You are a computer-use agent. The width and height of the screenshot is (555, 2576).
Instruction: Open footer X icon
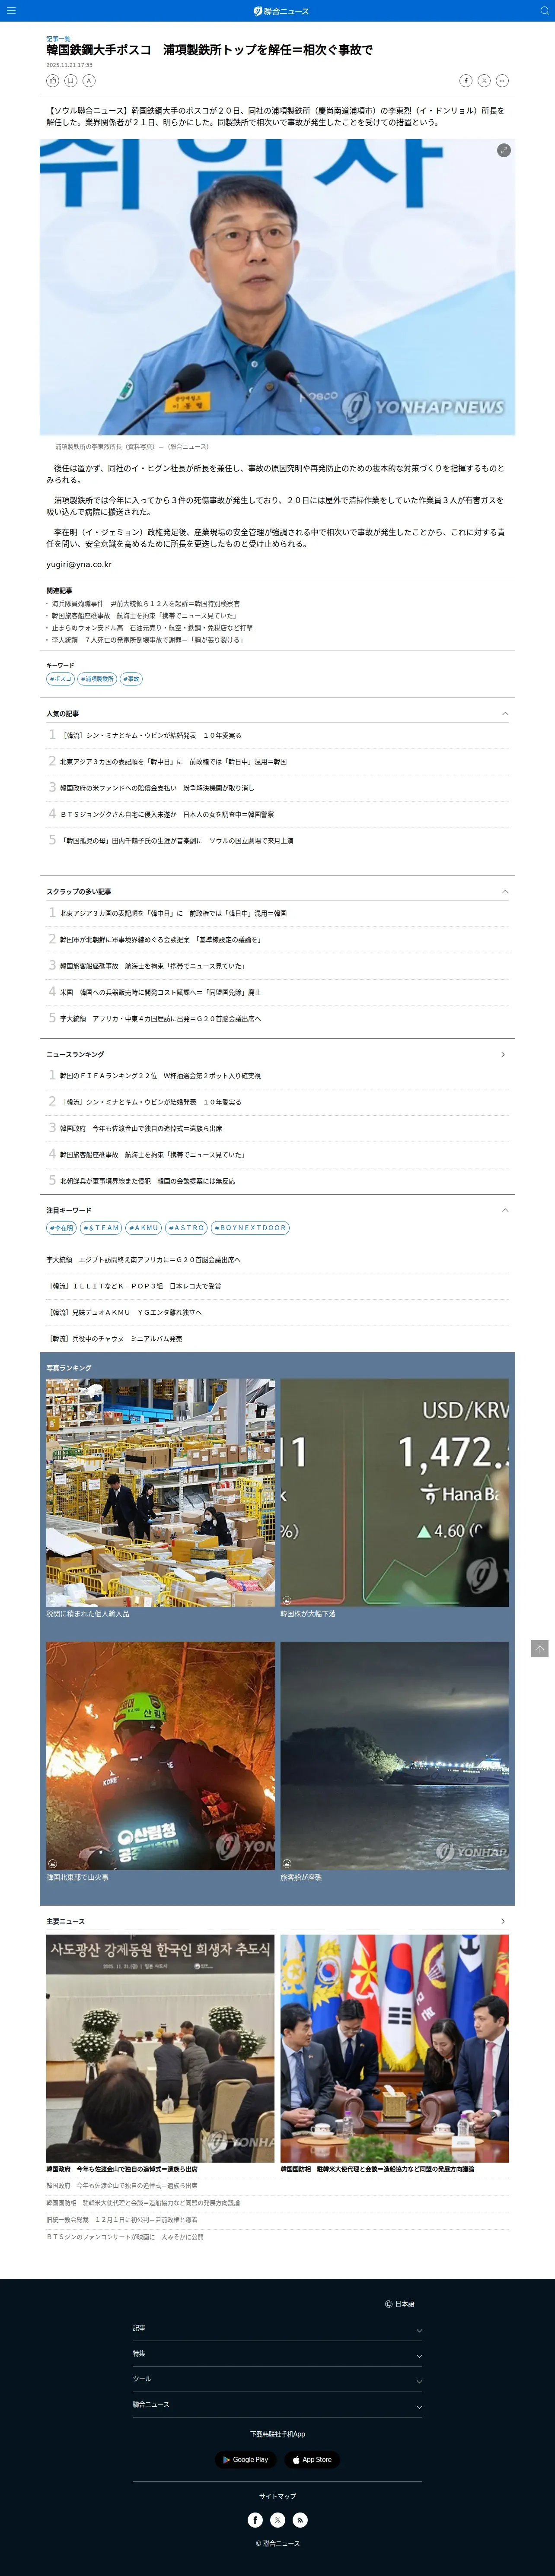pyautogui.click(x=277, y=2520)
